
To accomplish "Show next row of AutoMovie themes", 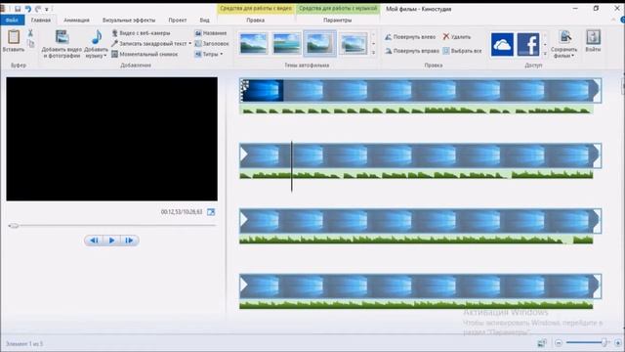I will (373, 43).
